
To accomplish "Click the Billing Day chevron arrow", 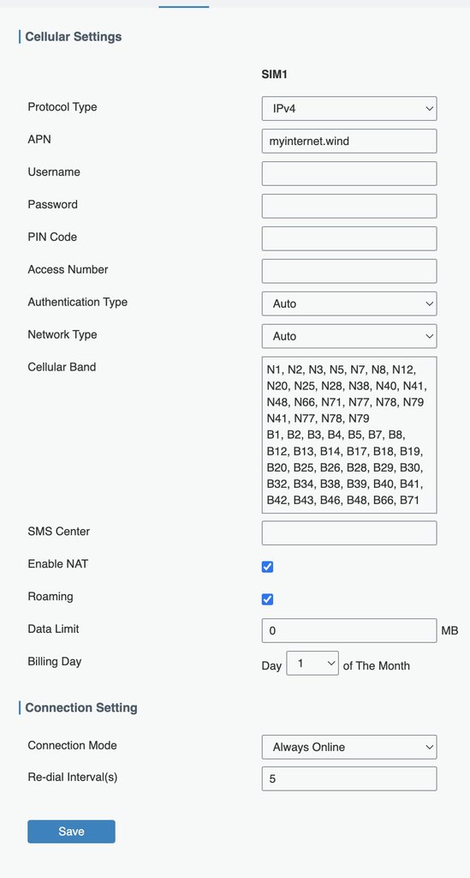I will (x=330, y=663).
